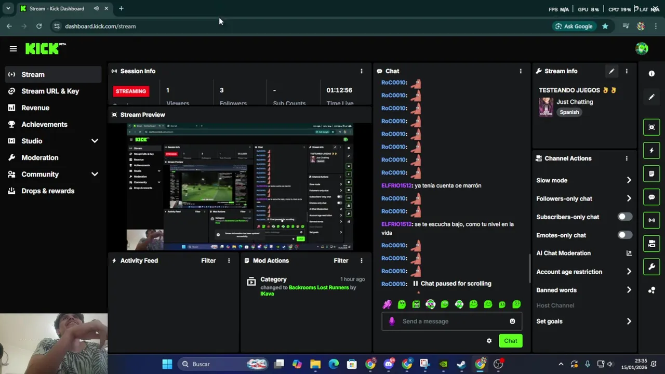Click the chat bubble icon in right sidebar
665x374 pixels.
651,197
